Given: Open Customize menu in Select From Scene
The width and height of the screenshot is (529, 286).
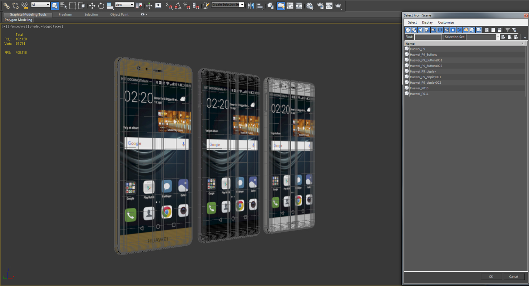Looking at the screenshot, I should [x=446, y=22].
